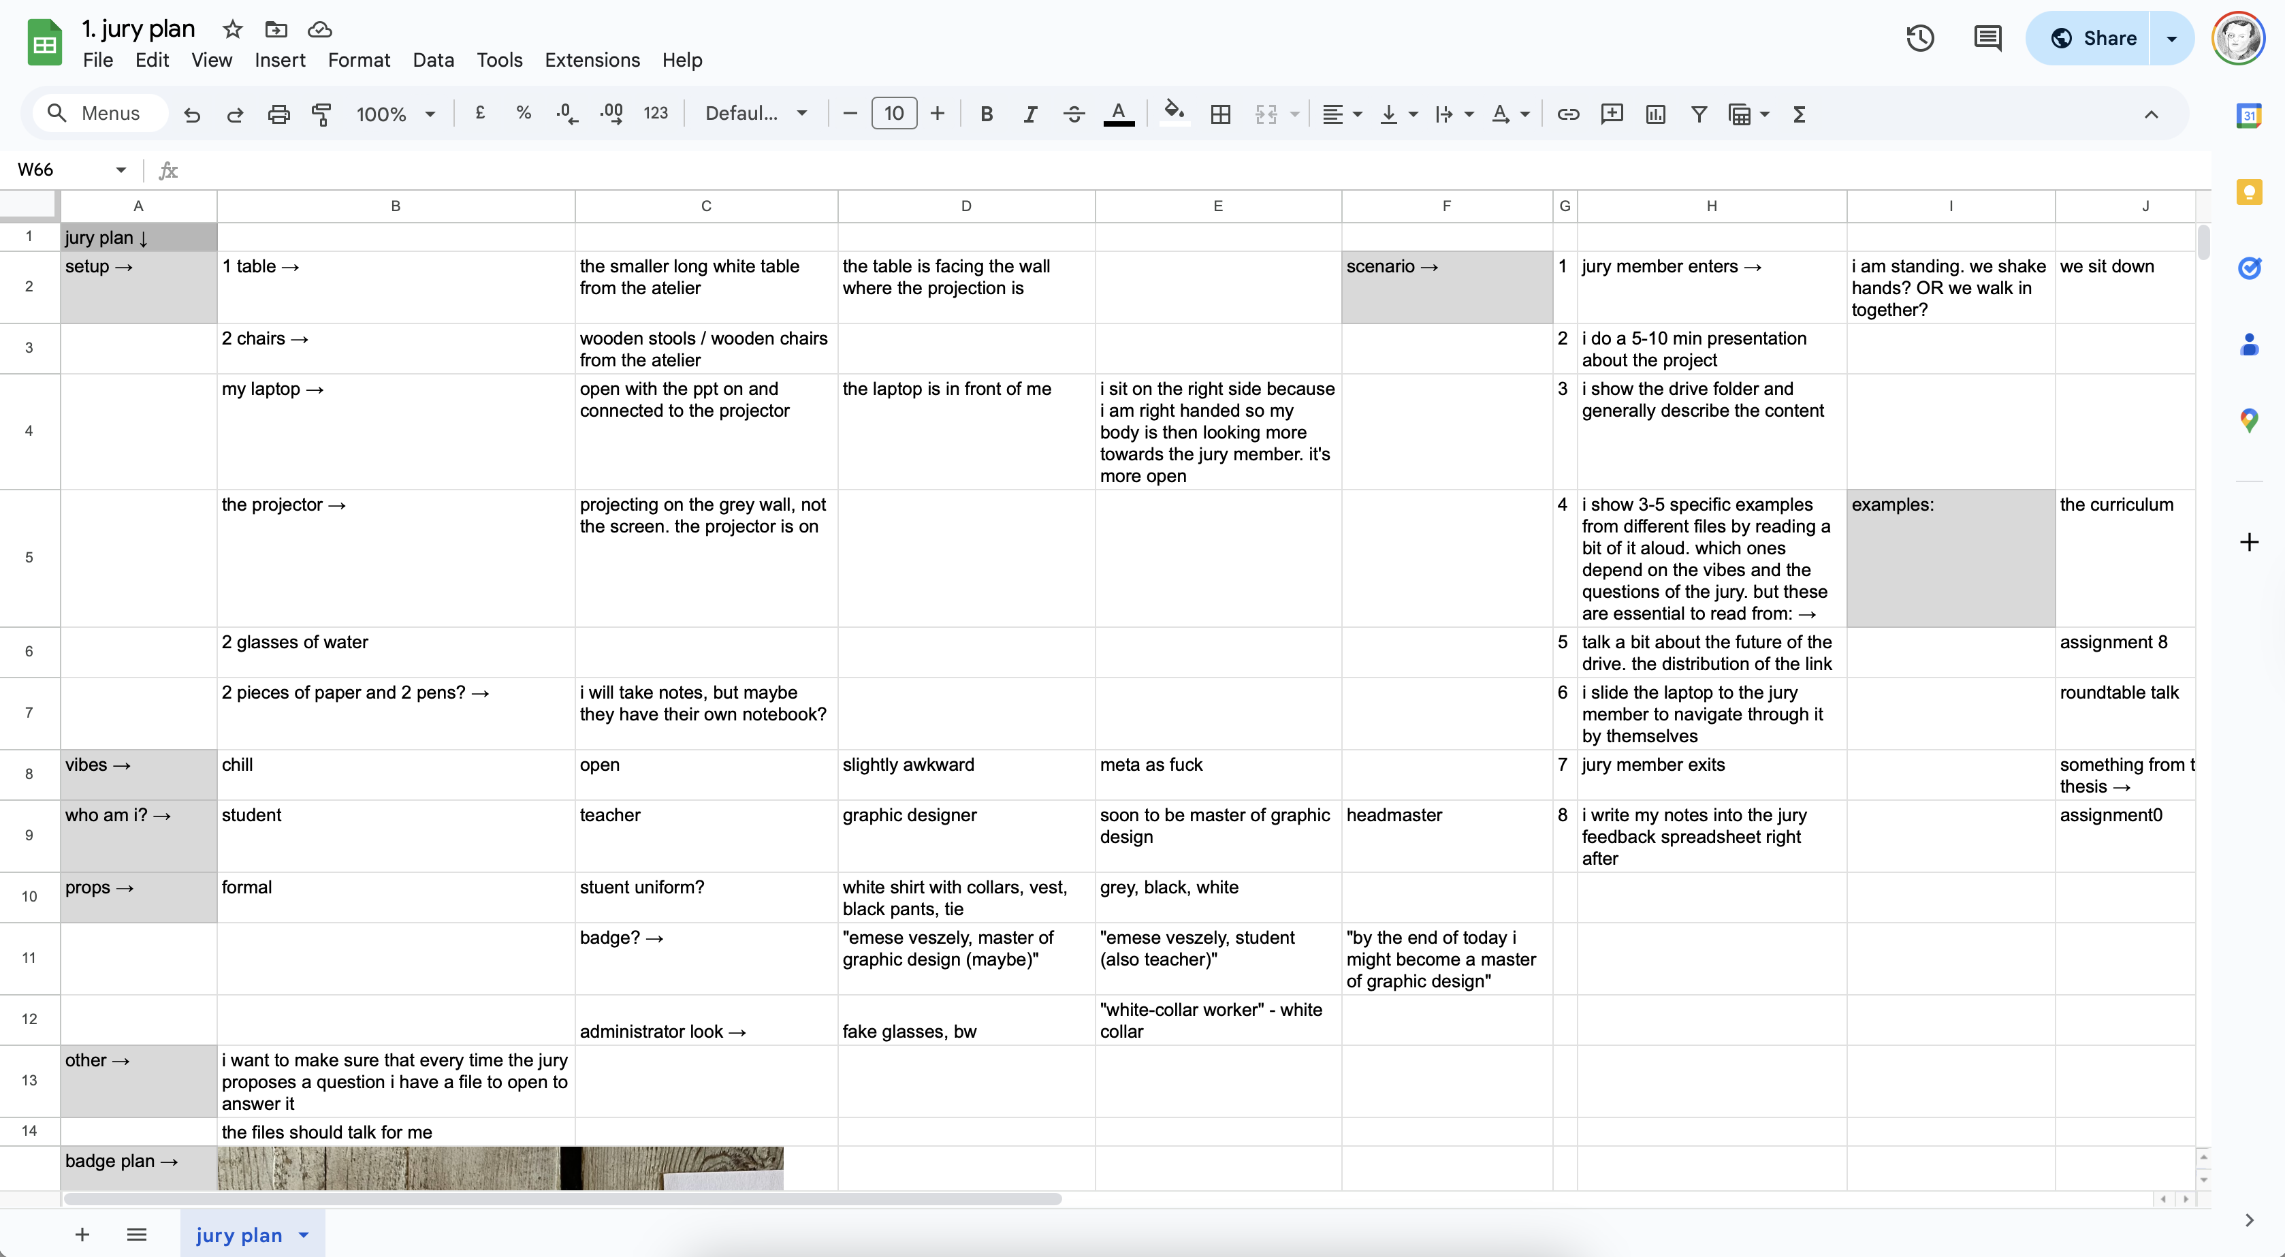Image resolution: width=2285 pixels, height=1257 pixels.
Task: Open version history clock icon
Action: (x=1919, y=38)
